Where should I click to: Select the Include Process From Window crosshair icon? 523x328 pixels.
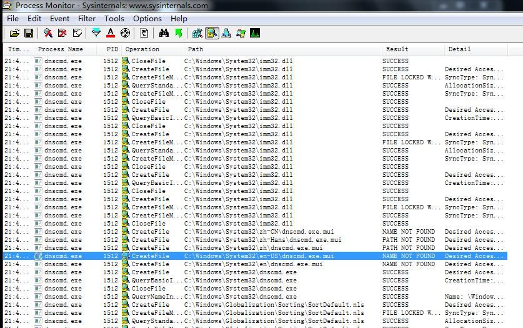125,33
